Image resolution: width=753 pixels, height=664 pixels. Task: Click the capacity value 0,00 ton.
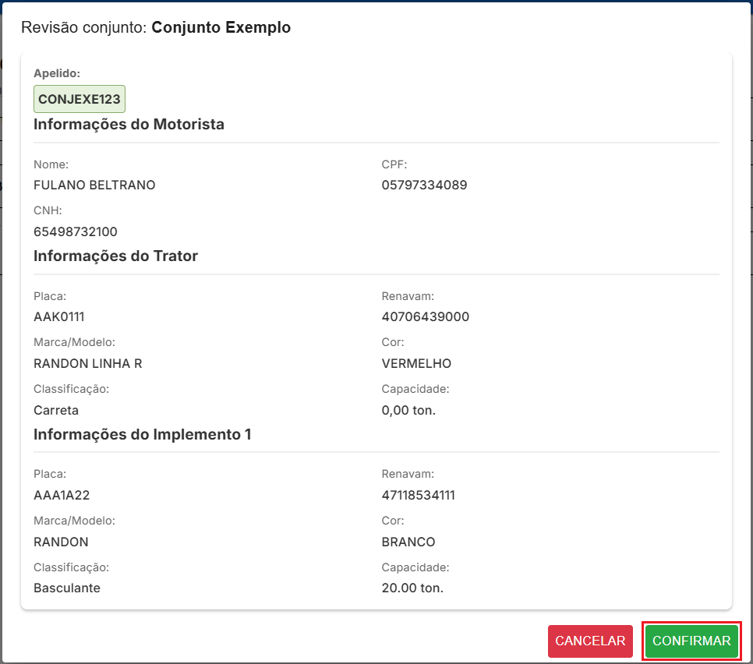click(408, 410)
